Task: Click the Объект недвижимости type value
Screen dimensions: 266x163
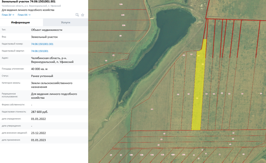Action: tap(47, 30)
